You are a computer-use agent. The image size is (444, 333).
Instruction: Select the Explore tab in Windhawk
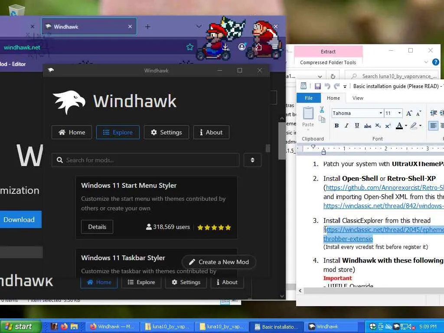point(118,132)
